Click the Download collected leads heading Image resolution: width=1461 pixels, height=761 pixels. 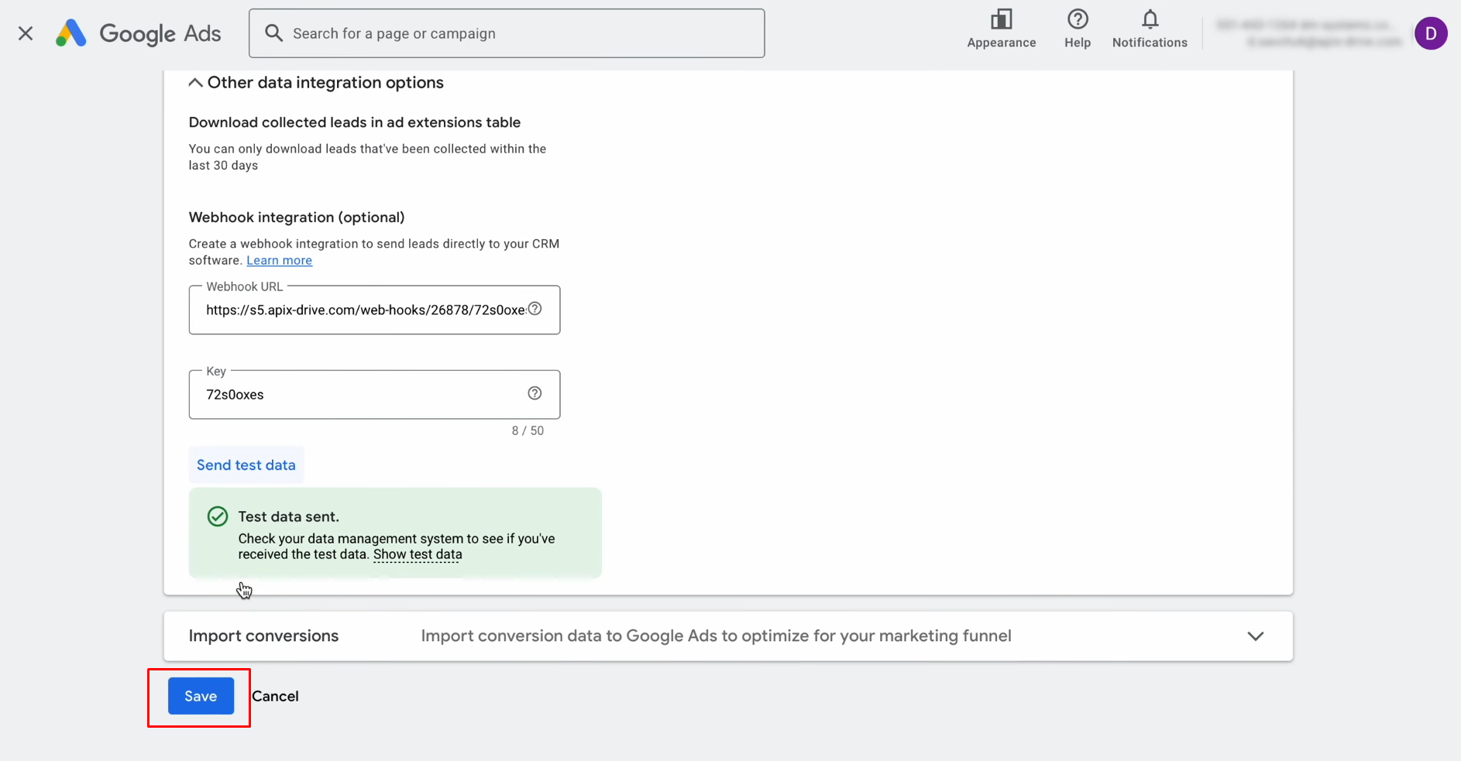coord(354,122)
